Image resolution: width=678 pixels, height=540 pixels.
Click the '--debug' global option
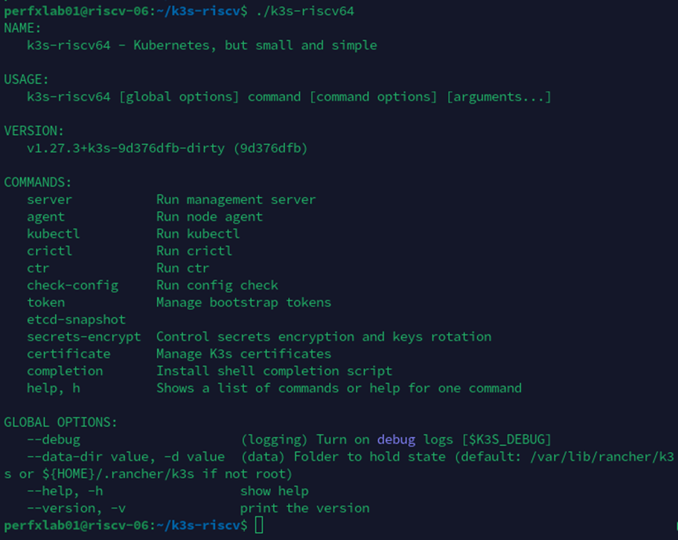53,440
